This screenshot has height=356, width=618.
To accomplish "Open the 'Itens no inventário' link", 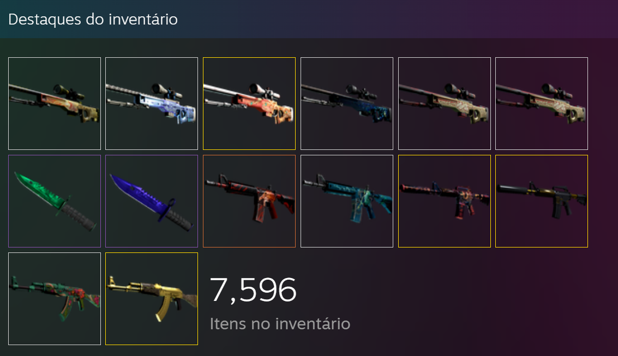I will pos(280,324).
